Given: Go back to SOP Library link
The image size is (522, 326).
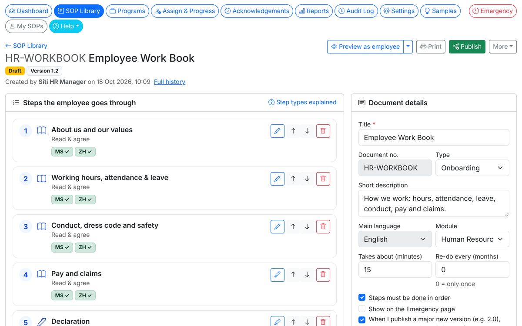Looking at the screenshot, I should 26,46.
